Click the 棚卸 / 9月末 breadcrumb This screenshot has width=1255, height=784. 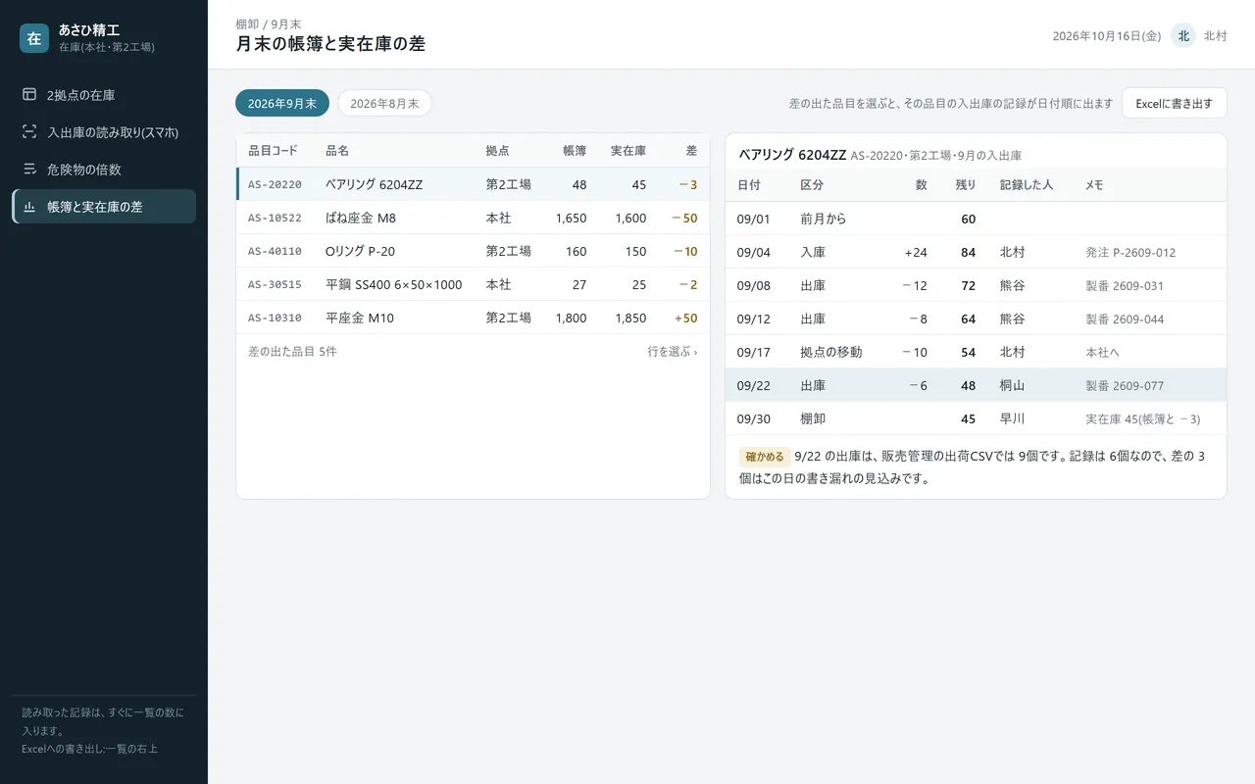click(269, 24)
